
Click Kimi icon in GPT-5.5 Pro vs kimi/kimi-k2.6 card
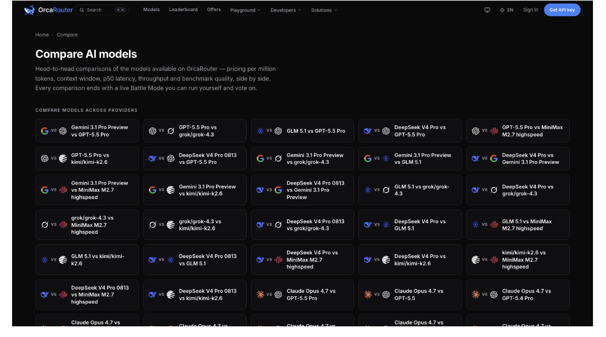click(63, 159)
